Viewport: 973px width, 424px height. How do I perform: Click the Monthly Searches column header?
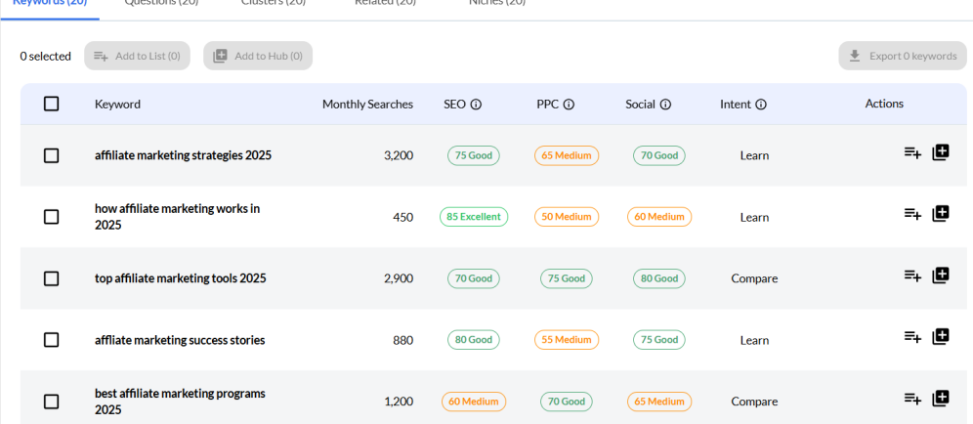pyautogui.click(x=367, y=105)
